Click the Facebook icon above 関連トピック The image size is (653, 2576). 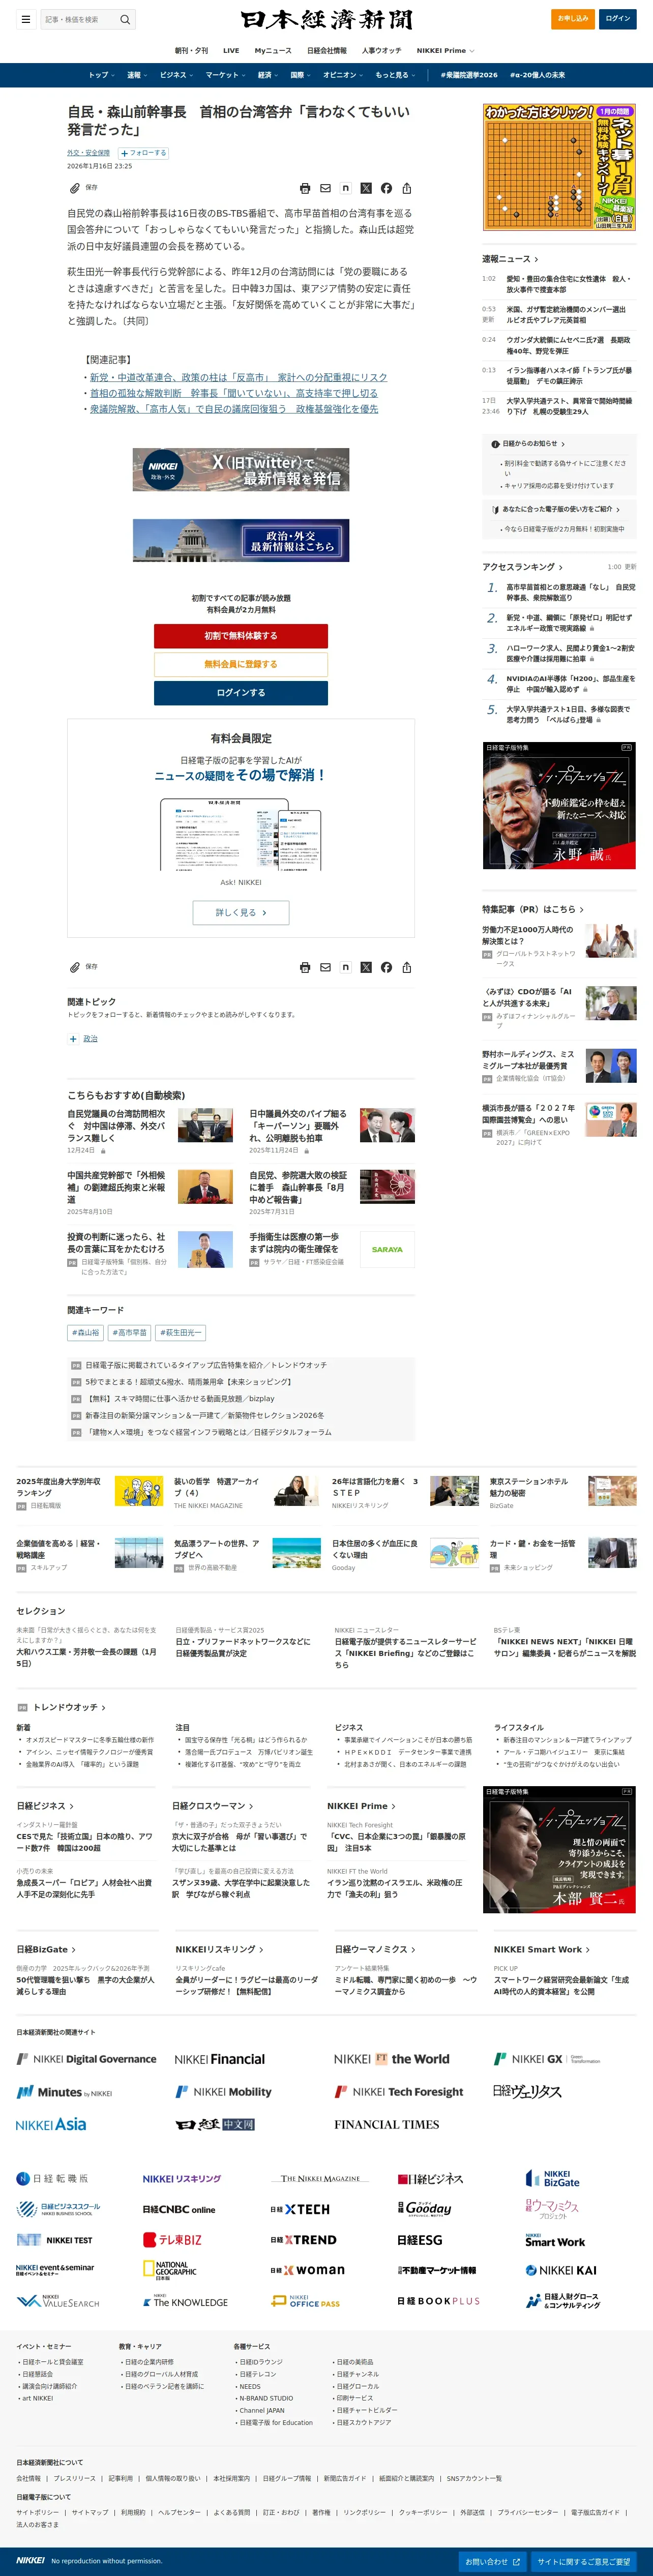click(386, 967)
